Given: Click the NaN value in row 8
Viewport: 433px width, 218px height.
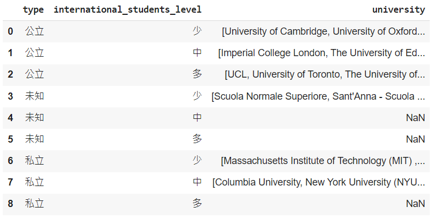Looking at the screenshot, I should click(x=415, y=204).
